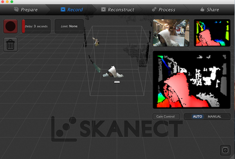Click the Reconstruct tab film icon
Screen dimensions: 235x159
pos(103,9)
